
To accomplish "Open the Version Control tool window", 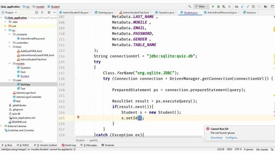I will [45, 145].
